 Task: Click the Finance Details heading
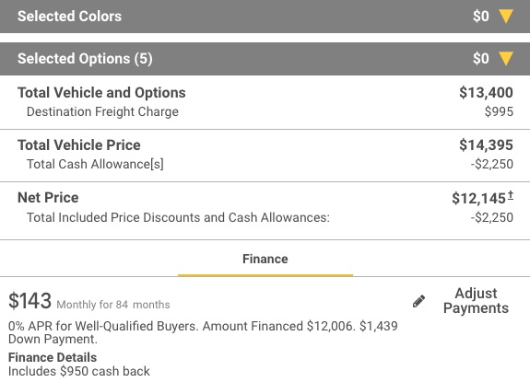tap(53, 357)
